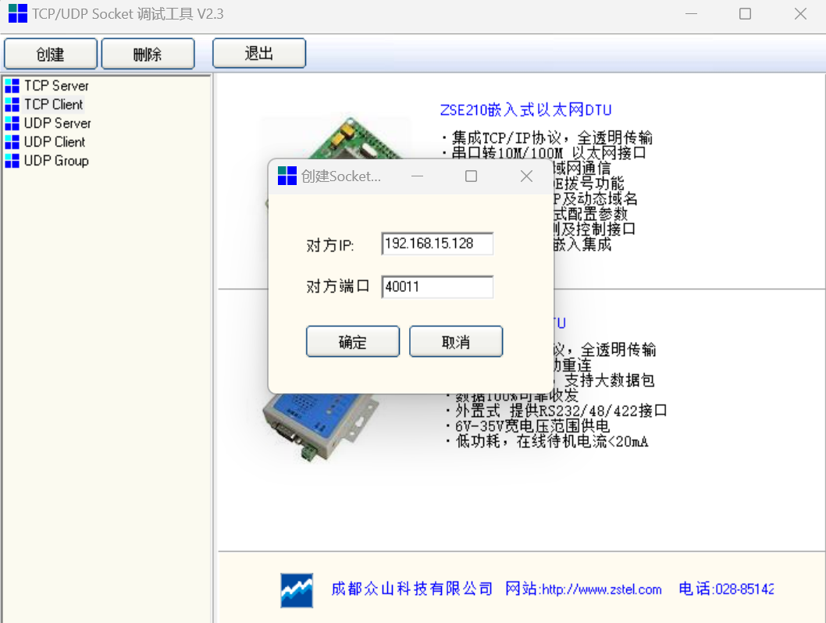Viewport: 826px width, 623px height.
Task: Click the 对方IP input field
Action: click(x=437, y=244)
